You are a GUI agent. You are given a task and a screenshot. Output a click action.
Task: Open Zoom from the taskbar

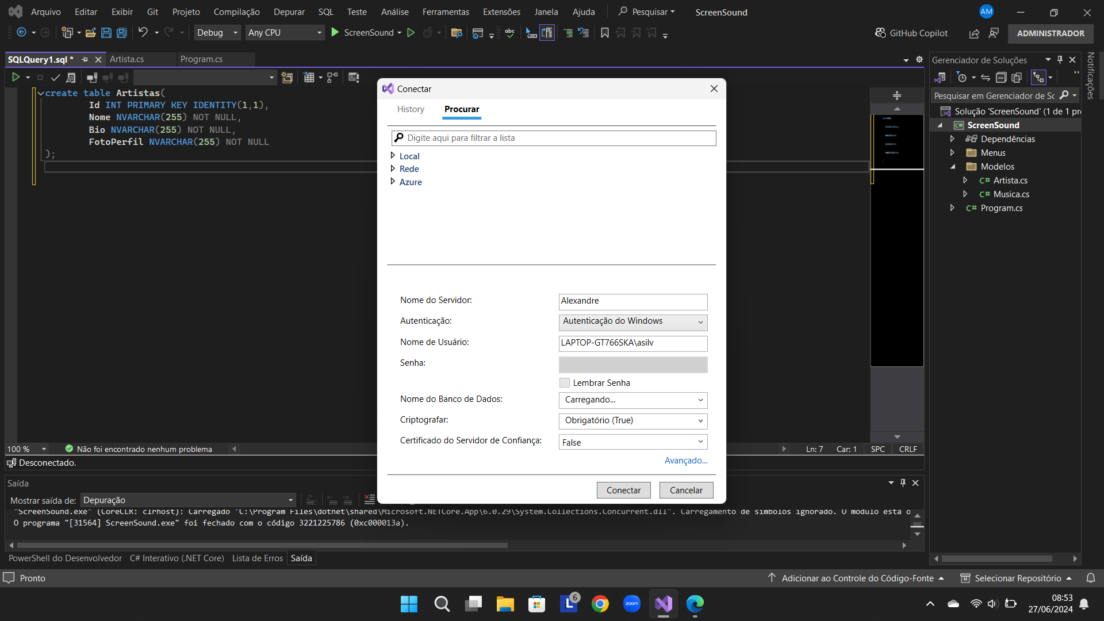point(632,604)
